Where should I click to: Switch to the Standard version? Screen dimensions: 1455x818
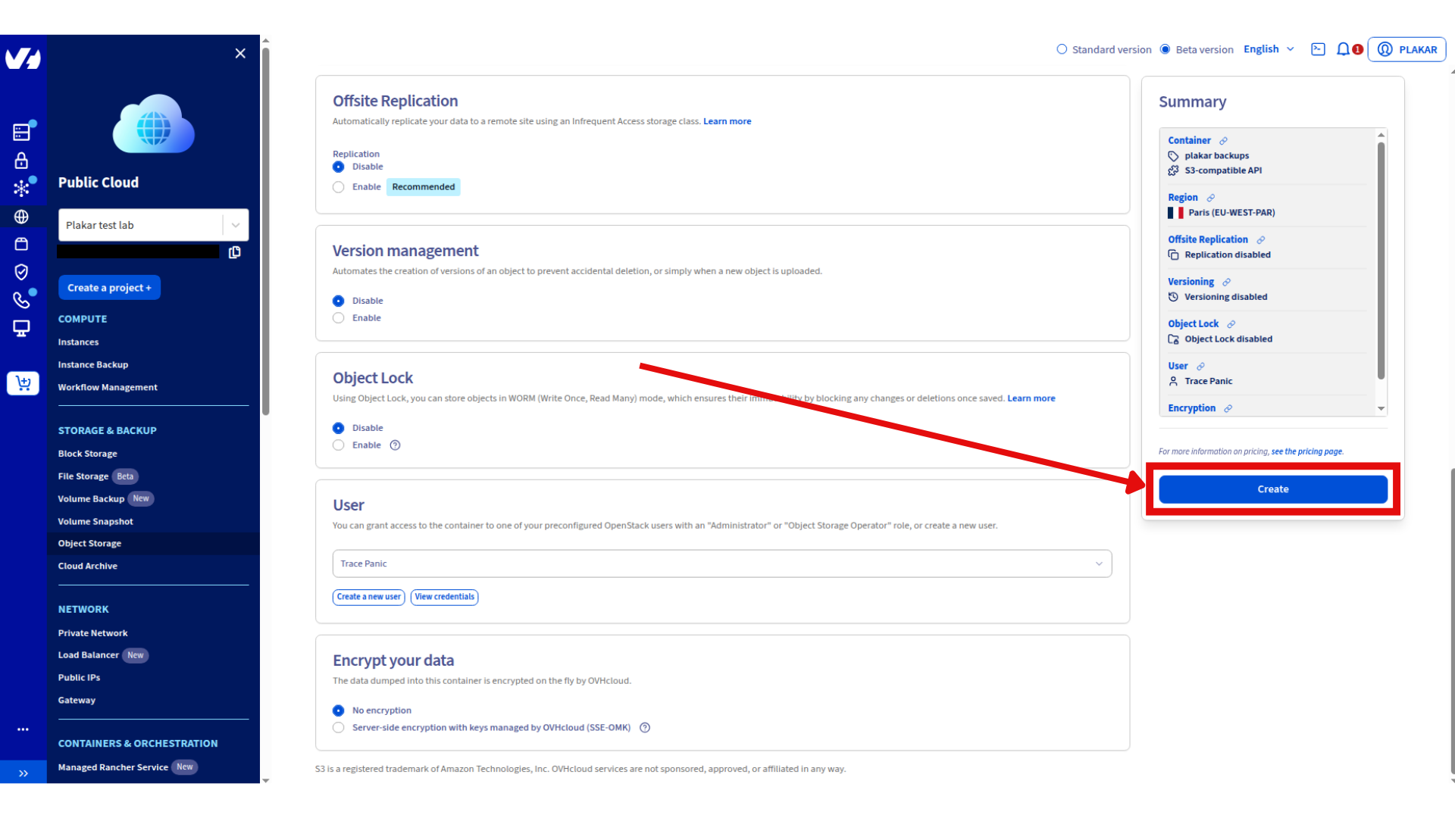(1061, 48)
